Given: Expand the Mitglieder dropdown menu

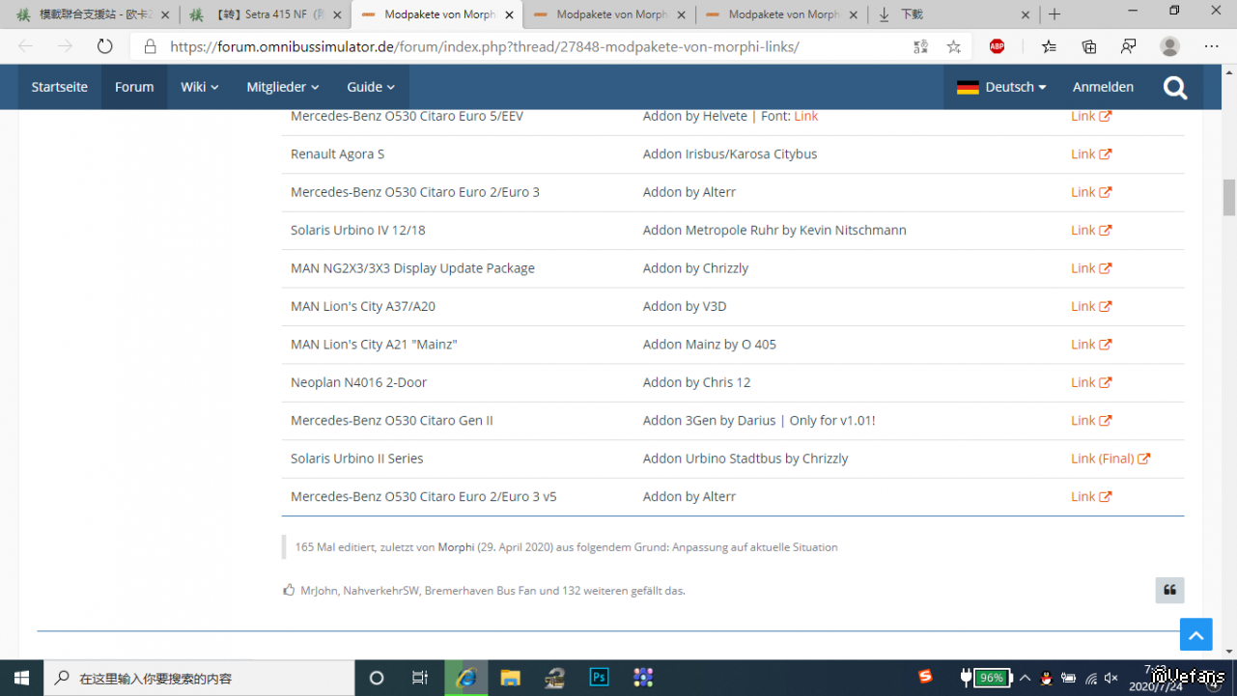Looking at the screenshot, I should click(282, 87).
